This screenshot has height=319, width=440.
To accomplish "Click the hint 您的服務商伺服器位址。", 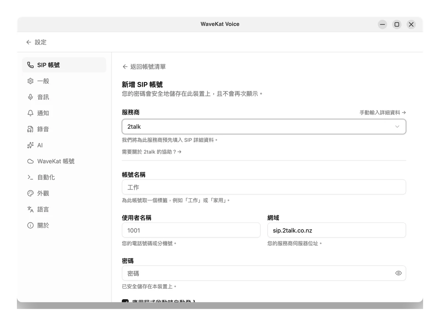I will click(x=295, y=243).
